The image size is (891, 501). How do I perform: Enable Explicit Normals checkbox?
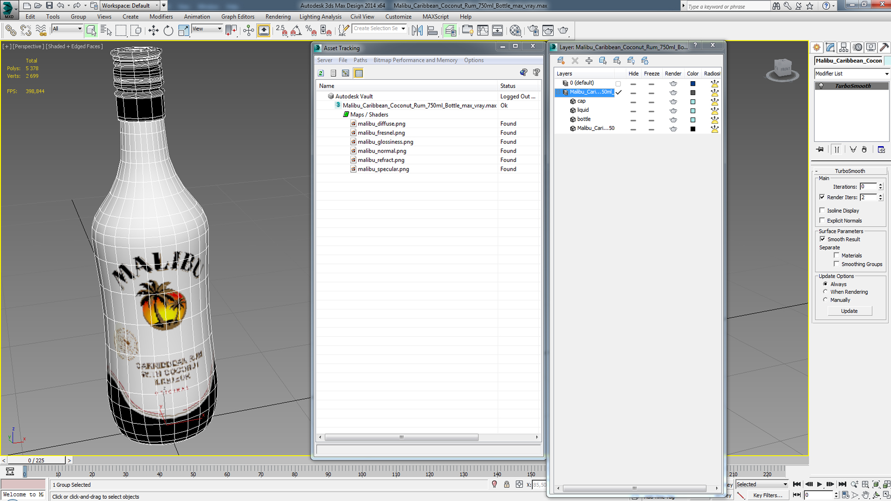(822, 220)
